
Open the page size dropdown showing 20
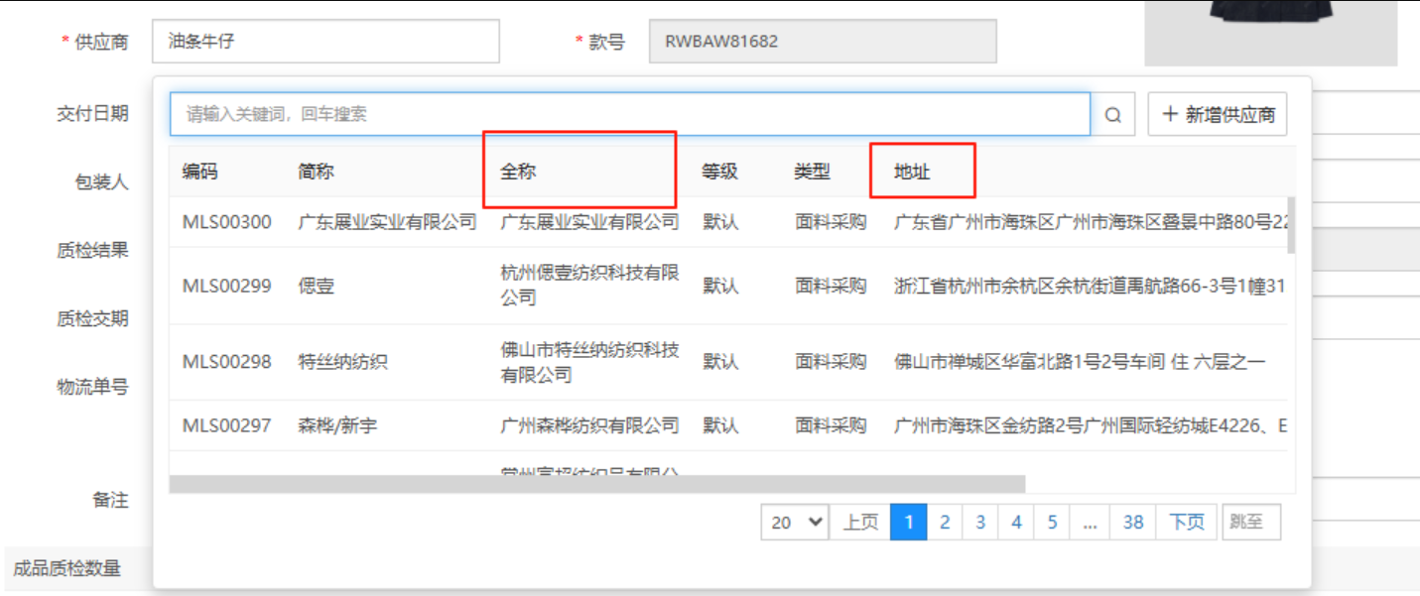(796, 522)
